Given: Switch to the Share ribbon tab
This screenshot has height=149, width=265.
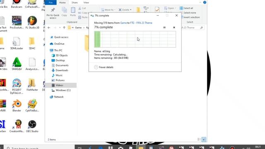Looking at the screenshot, I should click(x=75, y=2).
